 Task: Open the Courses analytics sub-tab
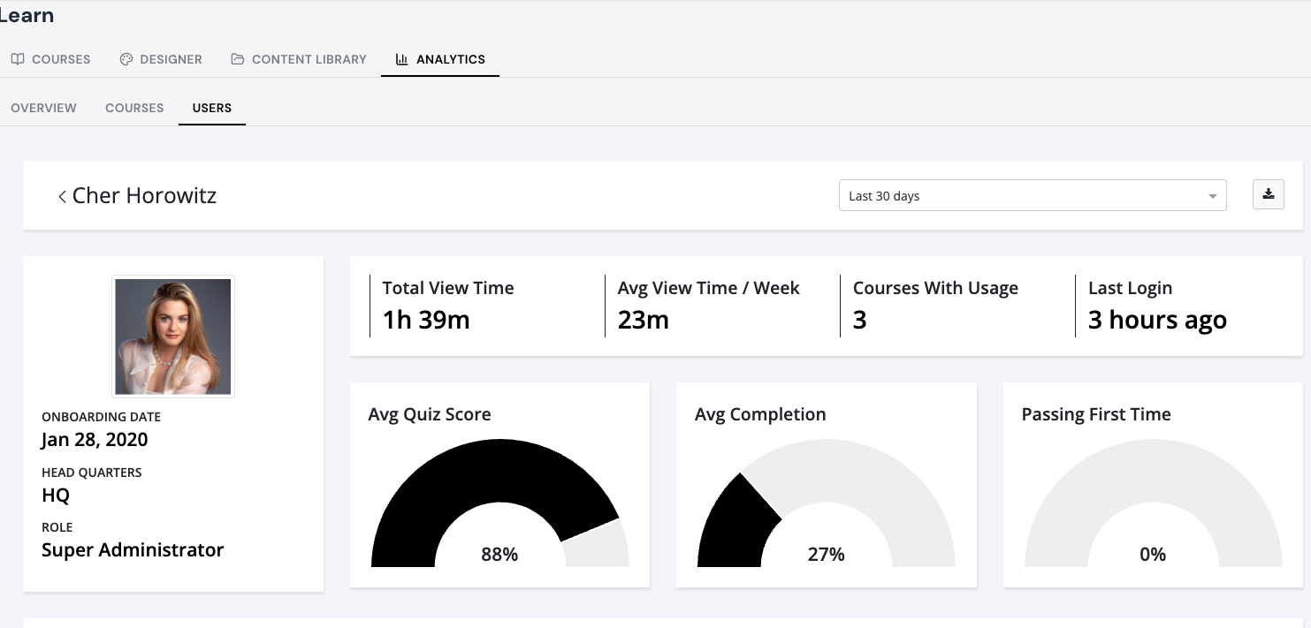134,108
